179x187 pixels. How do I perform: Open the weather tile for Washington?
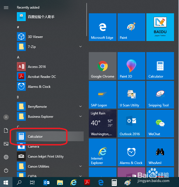click(103, 124)
